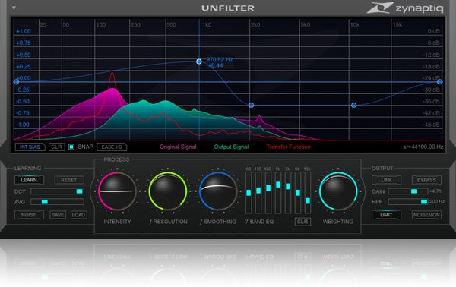Click the Output Signal legend label
Viewport: 456px width, 287px height.
[x=232, y=147]
